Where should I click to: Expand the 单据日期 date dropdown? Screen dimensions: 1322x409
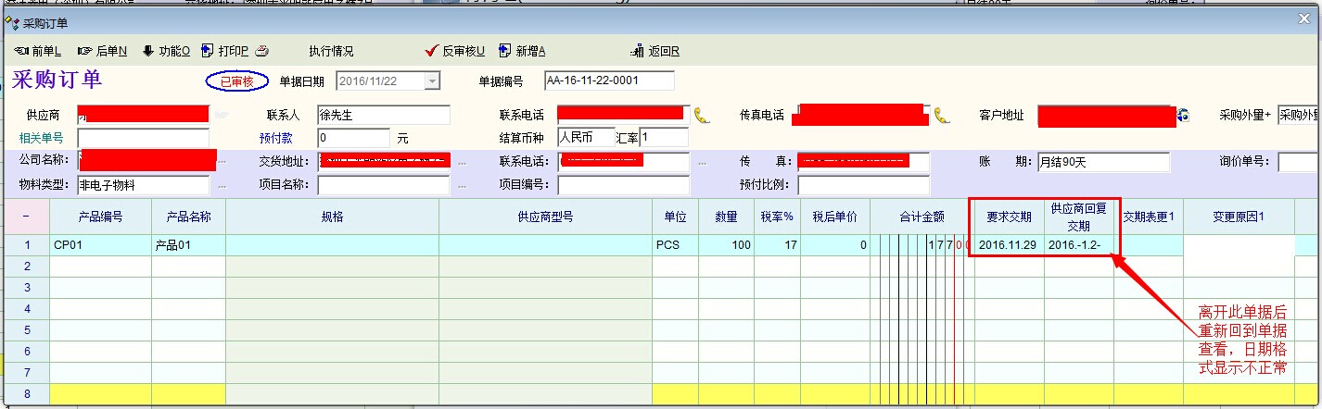click(x=431, y=81)
